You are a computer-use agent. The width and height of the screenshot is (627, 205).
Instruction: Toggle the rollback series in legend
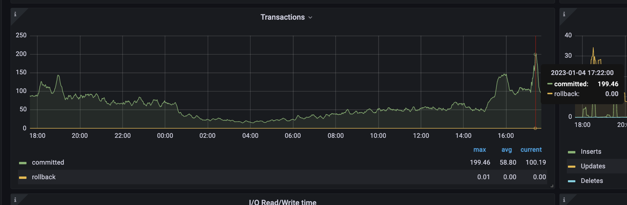44,177
